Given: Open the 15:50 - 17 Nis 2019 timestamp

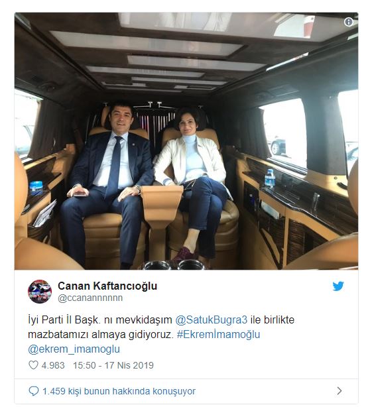Looking at the screenshot, I should [x=113, y=365].
